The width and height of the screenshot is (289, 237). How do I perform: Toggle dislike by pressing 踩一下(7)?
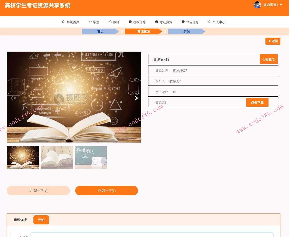click(106, 190)
